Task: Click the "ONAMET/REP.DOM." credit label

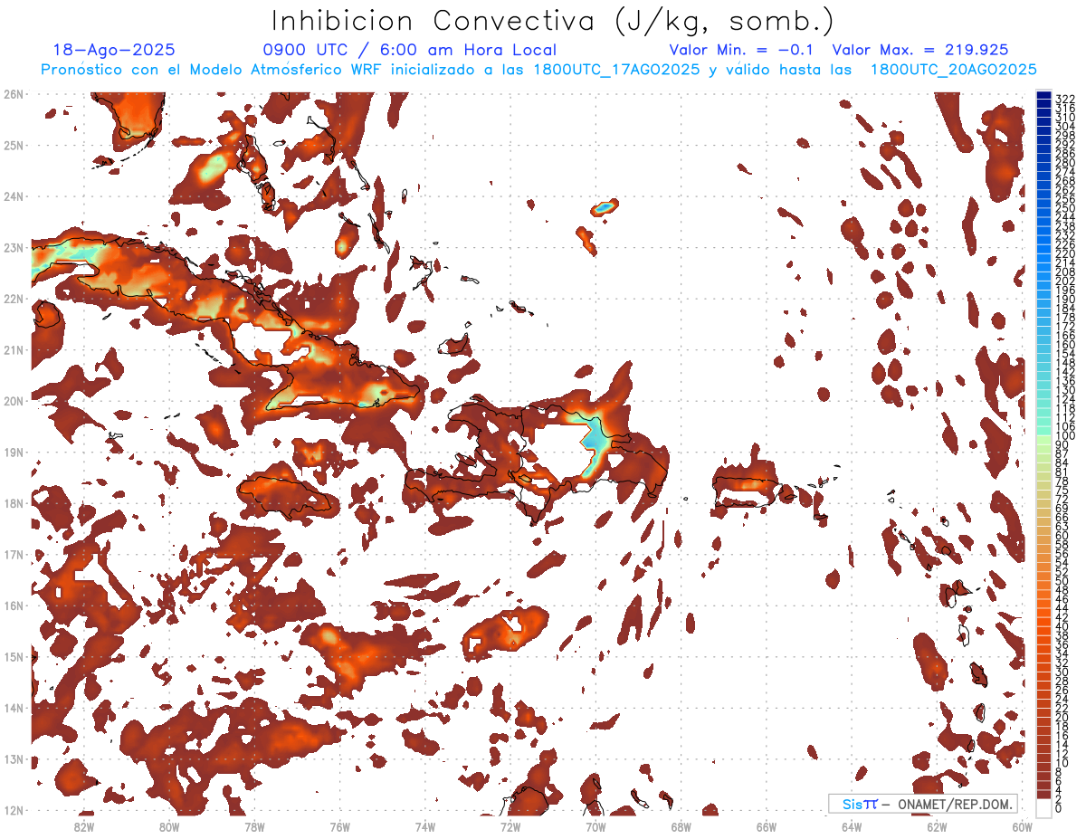Action: 953,804
